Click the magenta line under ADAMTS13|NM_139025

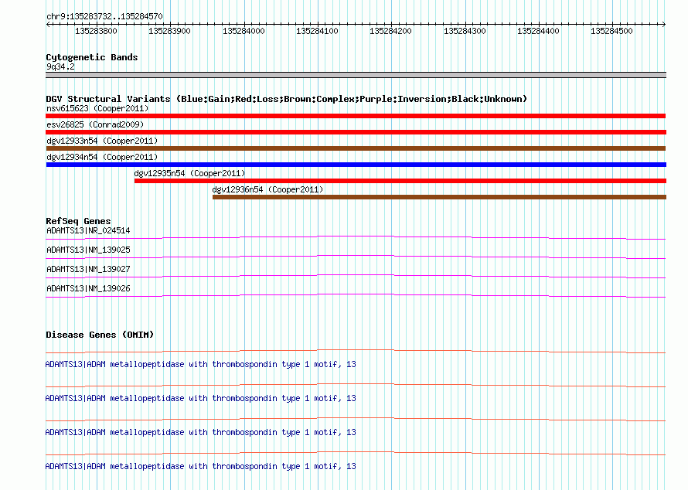(356, 257)
